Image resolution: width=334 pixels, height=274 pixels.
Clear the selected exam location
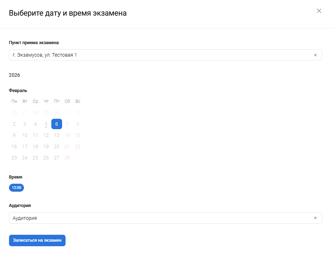(315, 55)
